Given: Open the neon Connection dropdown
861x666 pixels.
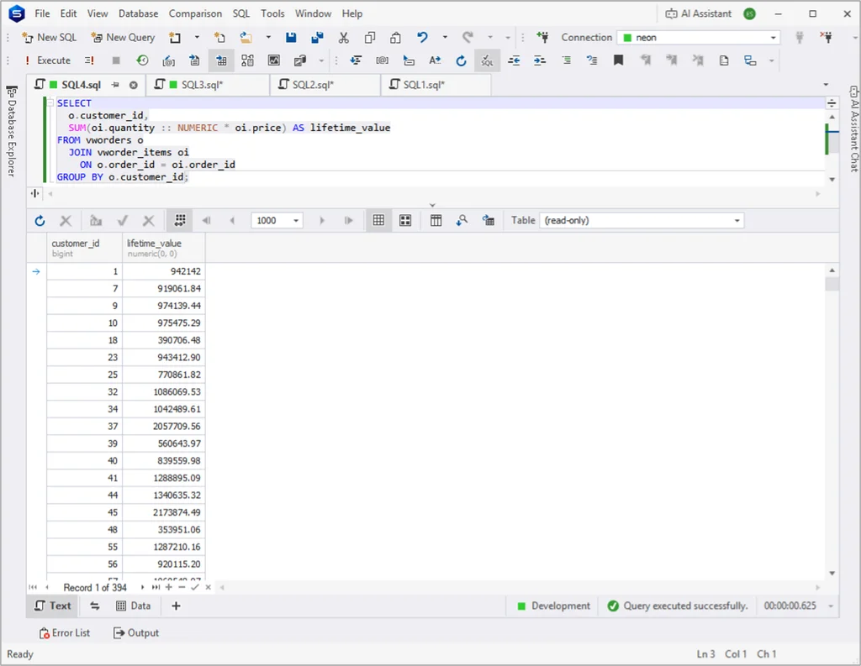Looking at the screenshot, I should tap(774, 37).
